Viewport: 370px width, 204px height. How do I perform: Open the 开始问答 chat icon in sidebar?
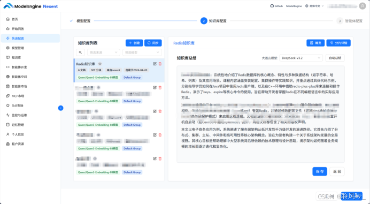(x=8, y=28)
